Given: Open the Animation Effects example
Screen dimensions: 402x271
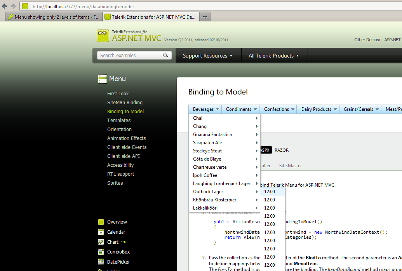Looking at the screenshot, I should [x=126, y=138].
